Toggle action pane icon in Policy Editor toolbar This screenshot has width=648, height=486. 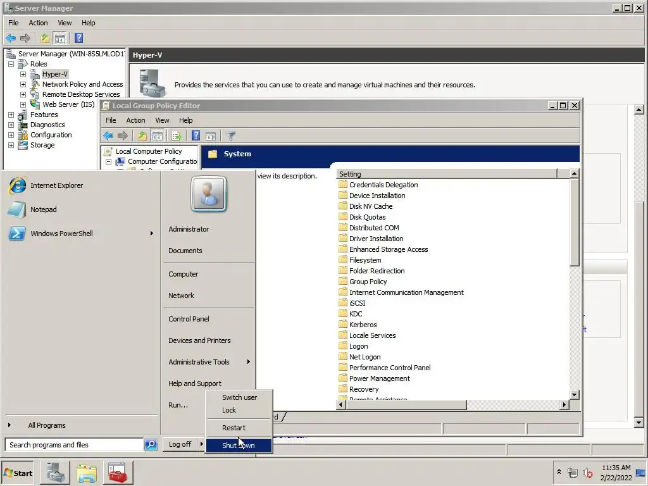click(x=211, y=135)
